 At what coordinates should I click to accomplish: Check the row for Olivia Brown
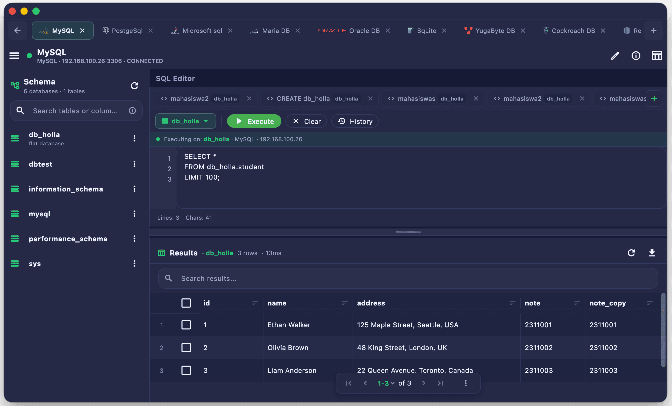(x=186, y=348)
